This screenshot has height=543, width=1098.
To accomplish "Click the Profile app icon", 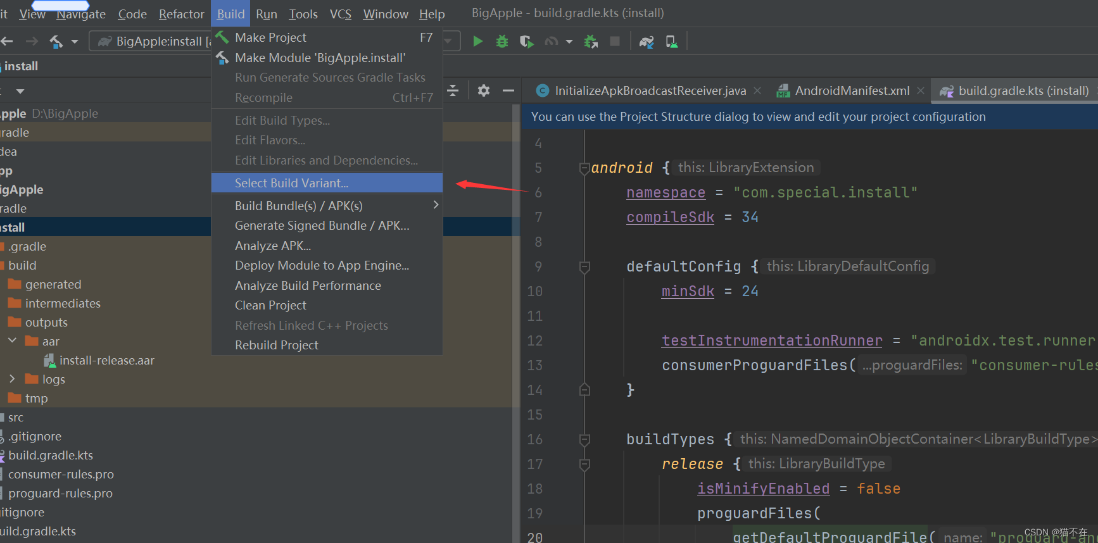I will point(552,42).
